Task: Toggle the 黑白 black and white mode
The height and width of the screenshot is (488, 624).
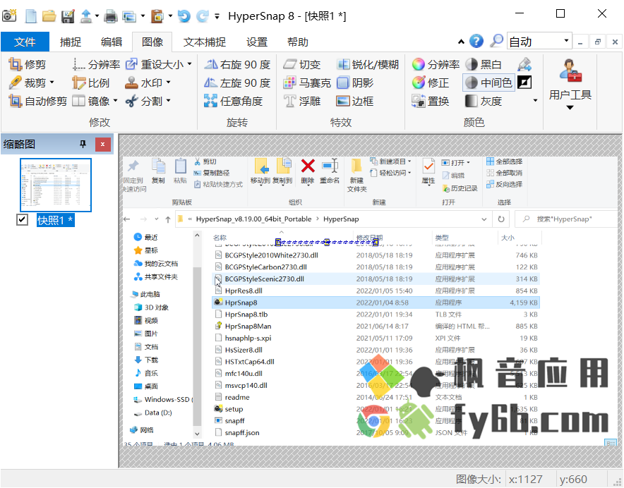Action: coord(483,64)
